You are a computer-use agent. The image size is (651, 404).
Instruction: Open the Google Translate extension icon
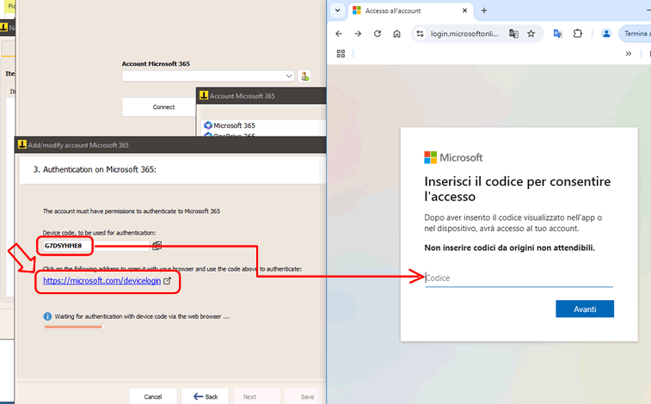point(557,34)
